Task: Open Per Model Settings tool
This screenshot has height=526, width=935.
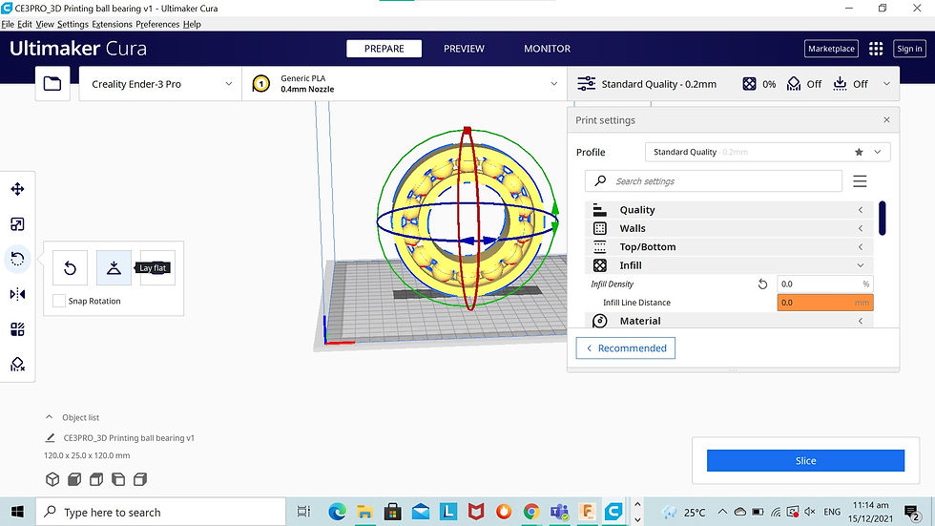Action: pyautogui.click(x=17, y=329)
